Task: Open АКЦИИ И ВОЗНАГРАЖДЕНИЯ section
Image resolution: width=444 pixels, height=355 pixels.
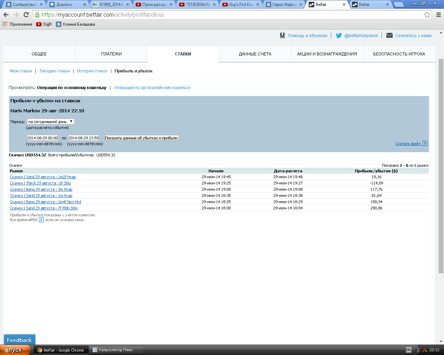Action: coord(327,54)
